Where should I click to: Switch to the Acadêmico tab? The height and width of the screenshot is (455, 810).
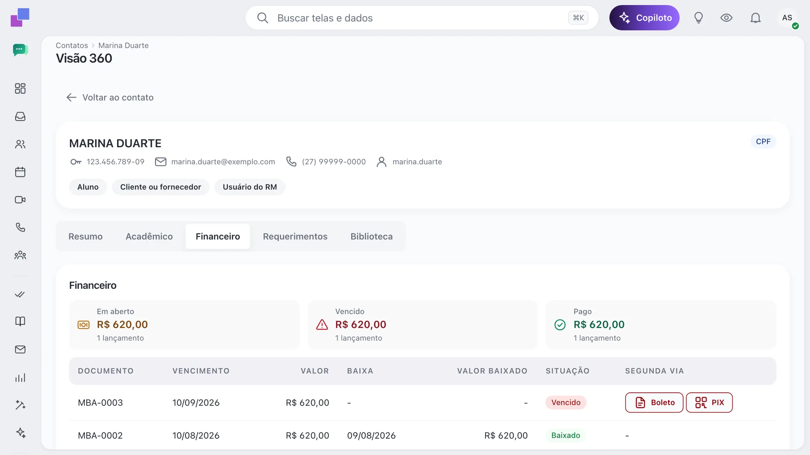tap(149, 237)
